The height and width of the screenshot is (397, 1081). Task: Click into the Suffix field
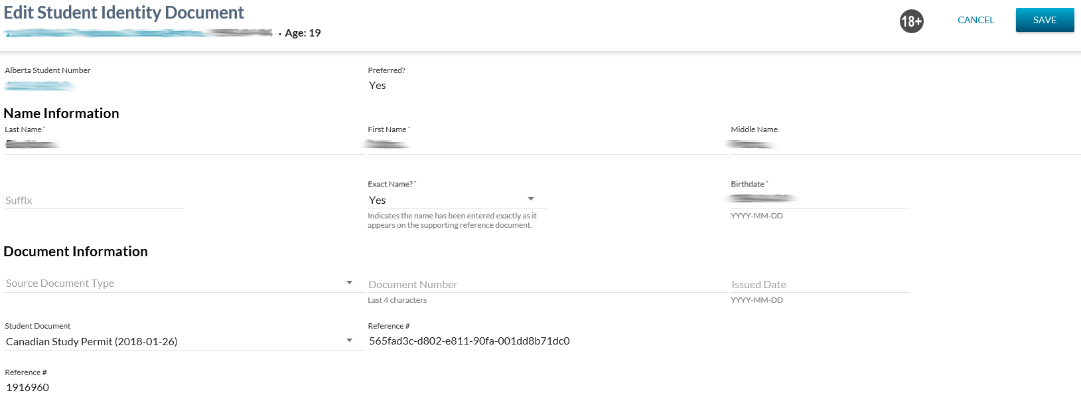94,200
